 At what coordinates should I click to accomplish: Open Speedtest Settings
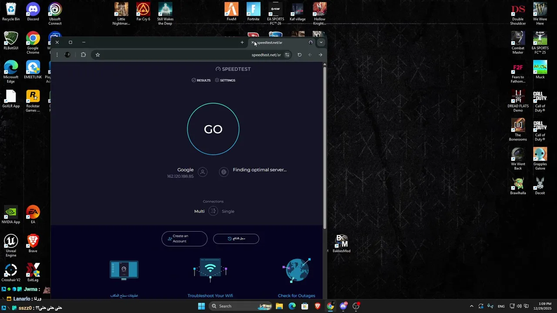[x=225, y=80]
